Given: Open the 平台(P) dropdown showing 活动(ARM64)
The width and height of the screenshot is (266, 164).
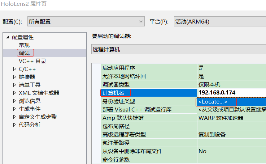Looking at the screenshot, I should coord(220,21).
